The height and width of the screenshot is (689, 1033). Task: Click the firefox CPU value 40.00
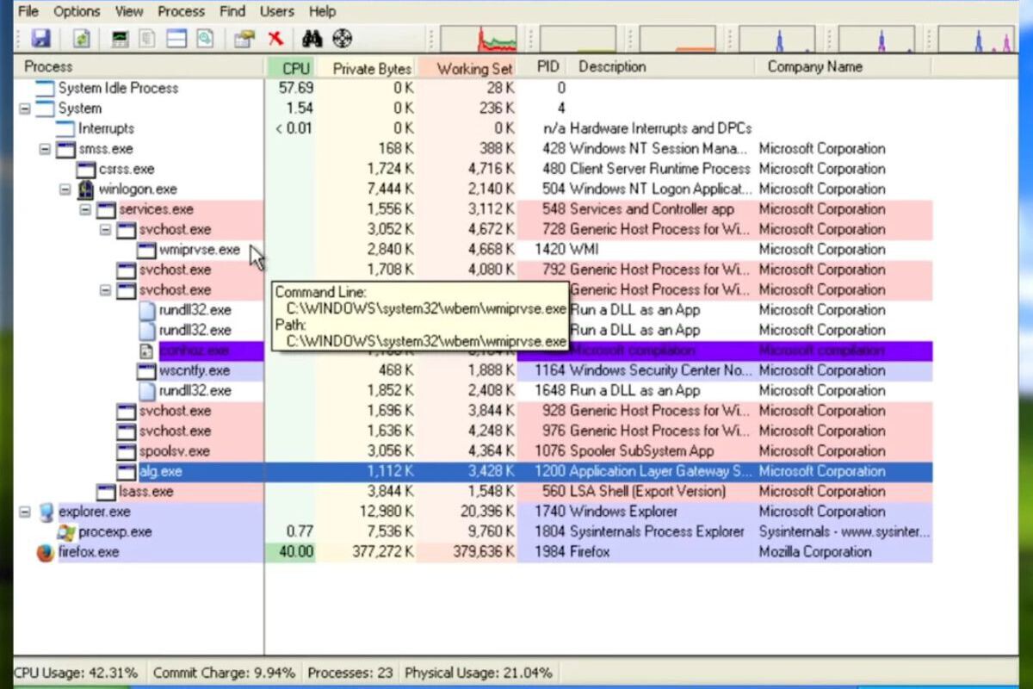point(296,552)
